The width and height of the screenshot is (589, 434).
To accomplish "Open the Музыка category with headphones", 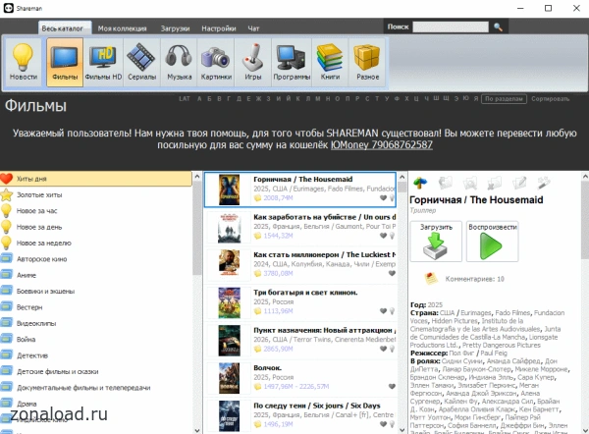I will (x=180, y=63).
